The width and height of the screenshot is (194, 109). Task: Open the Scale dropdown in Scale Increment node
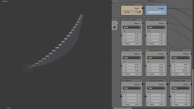[x=156, y=58]
